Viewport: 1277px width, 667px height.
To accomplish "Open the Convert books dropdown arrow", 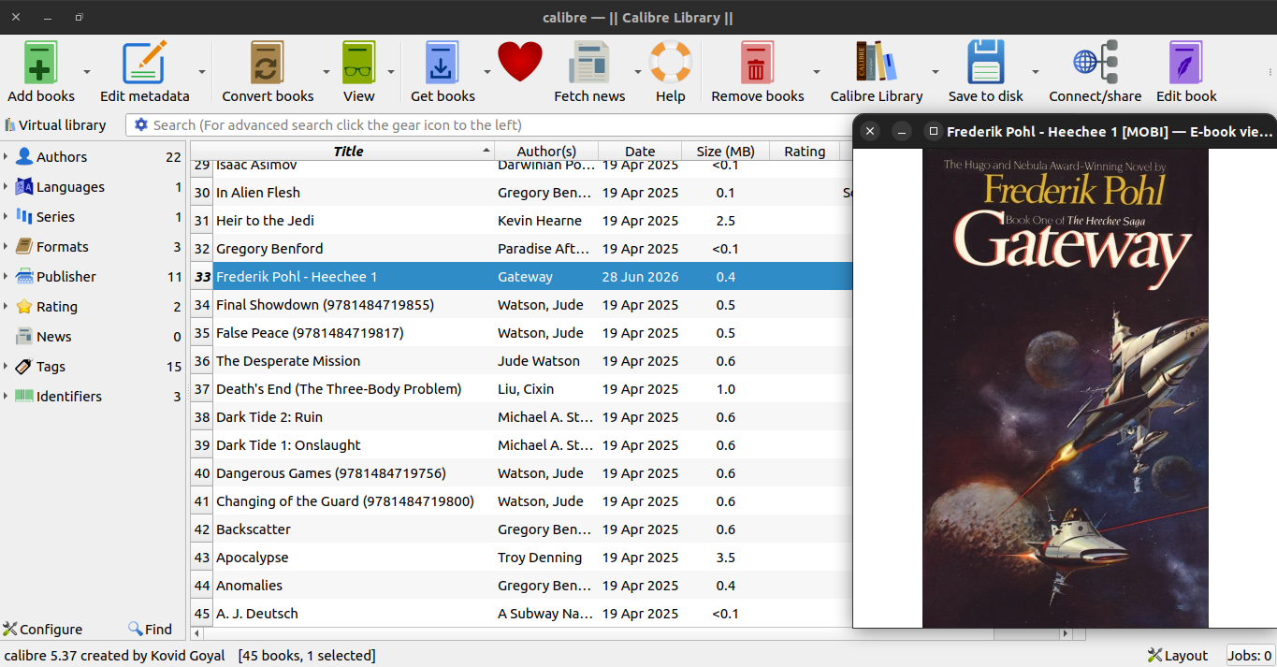I will (327, 71).
